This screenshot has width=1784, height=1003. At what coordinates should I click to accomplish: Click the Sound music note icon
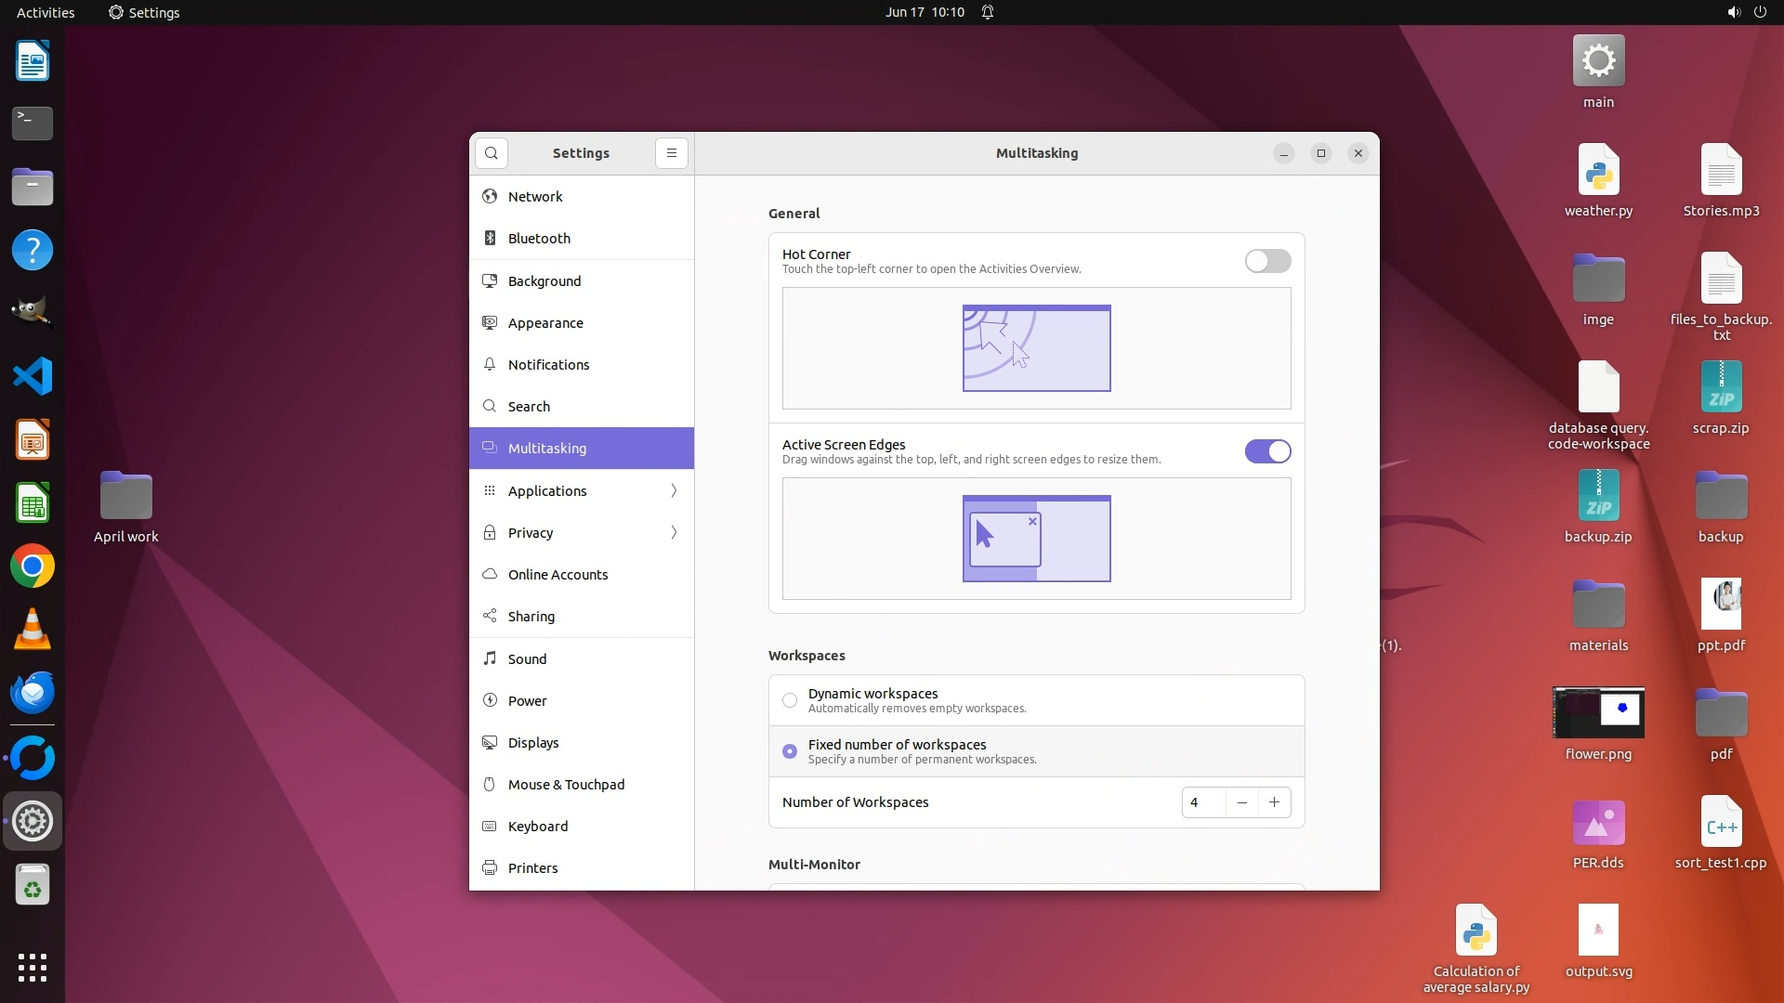[490, 659]
